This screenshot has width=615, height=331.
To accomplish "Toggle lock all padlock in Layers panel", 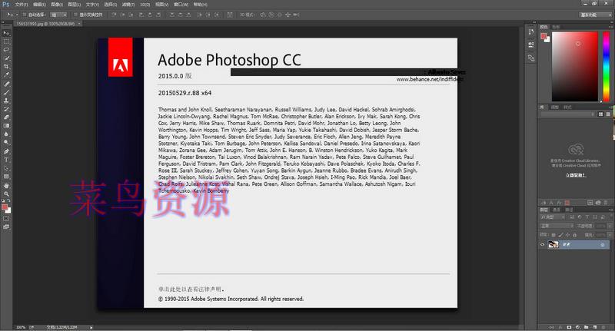I will [x=574, y=235].
